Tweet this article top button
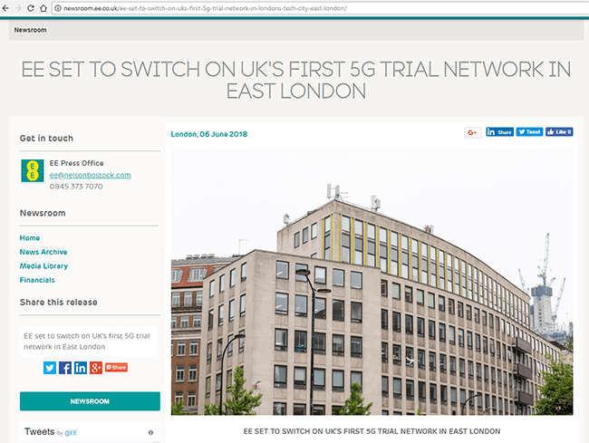Image resolution: width=589 pixels, height=443 pixels. click(x=529, y=131)
